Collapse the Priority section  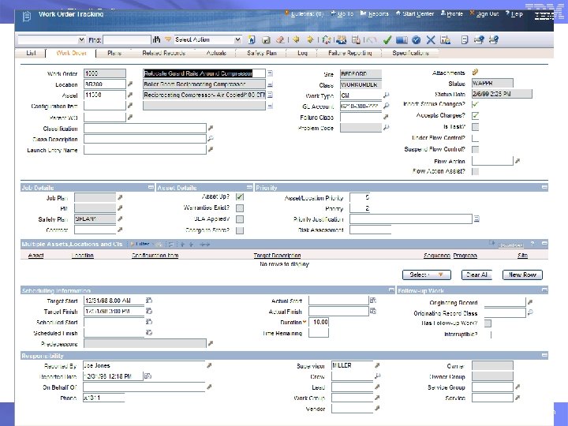point(544,187)
